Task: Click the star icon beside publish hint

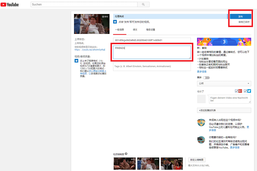Action: pos(115,22)
